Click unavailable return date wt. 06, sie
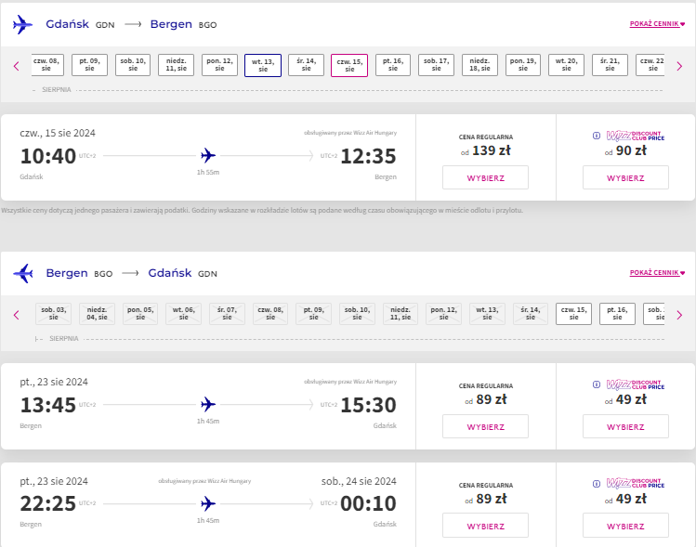696x547 pixels. tap(183, 314)
